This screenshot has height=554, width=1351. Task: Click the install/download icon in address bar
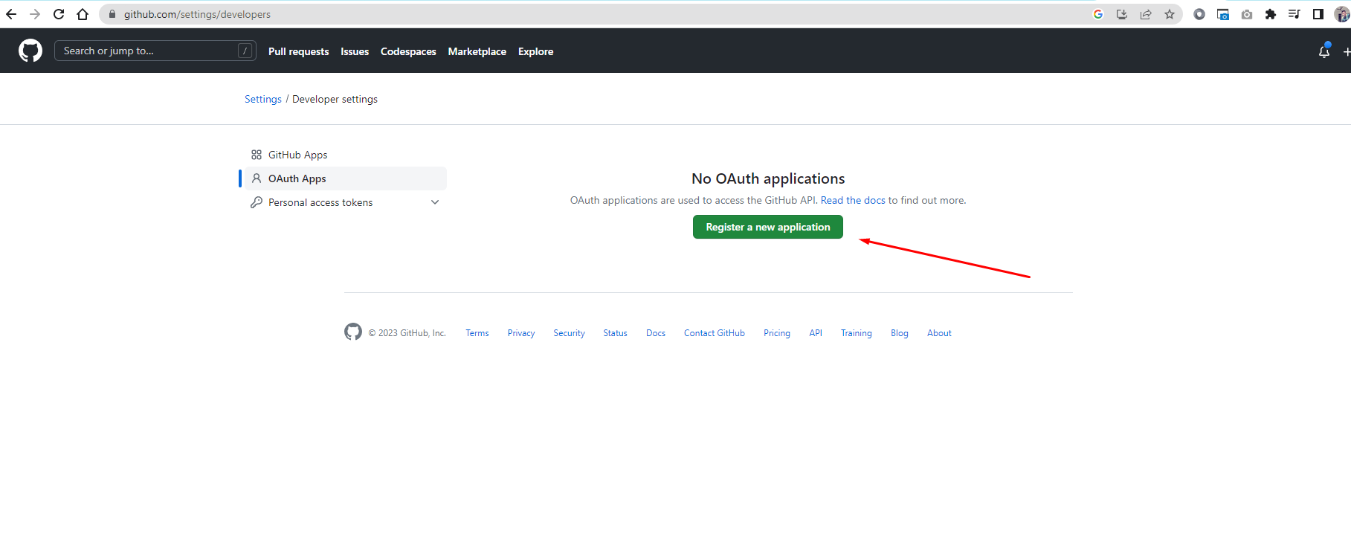1122,14
